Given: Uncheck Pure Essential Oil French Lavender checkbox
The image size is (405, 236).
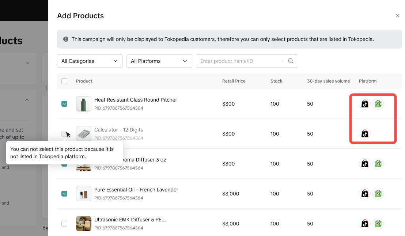Looking at the screenshot, I should 64,194.
